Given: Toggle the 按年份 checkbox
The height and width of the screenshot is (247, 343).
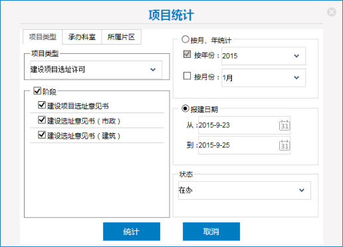Looking at the screenshot, I should pyautogui.click(x=187, y=54).
